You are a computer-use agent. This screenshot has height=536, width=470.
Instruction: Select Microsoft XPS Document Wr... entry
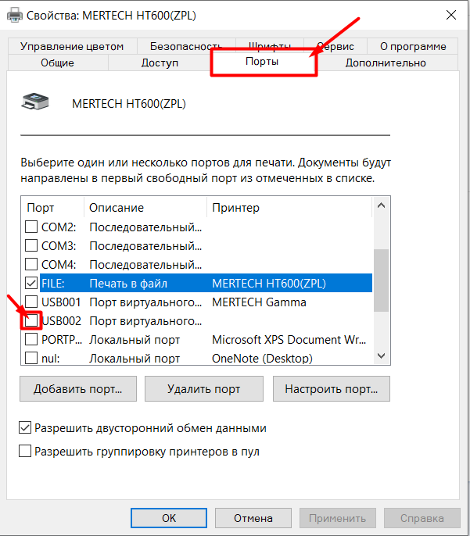coord(289,340)
